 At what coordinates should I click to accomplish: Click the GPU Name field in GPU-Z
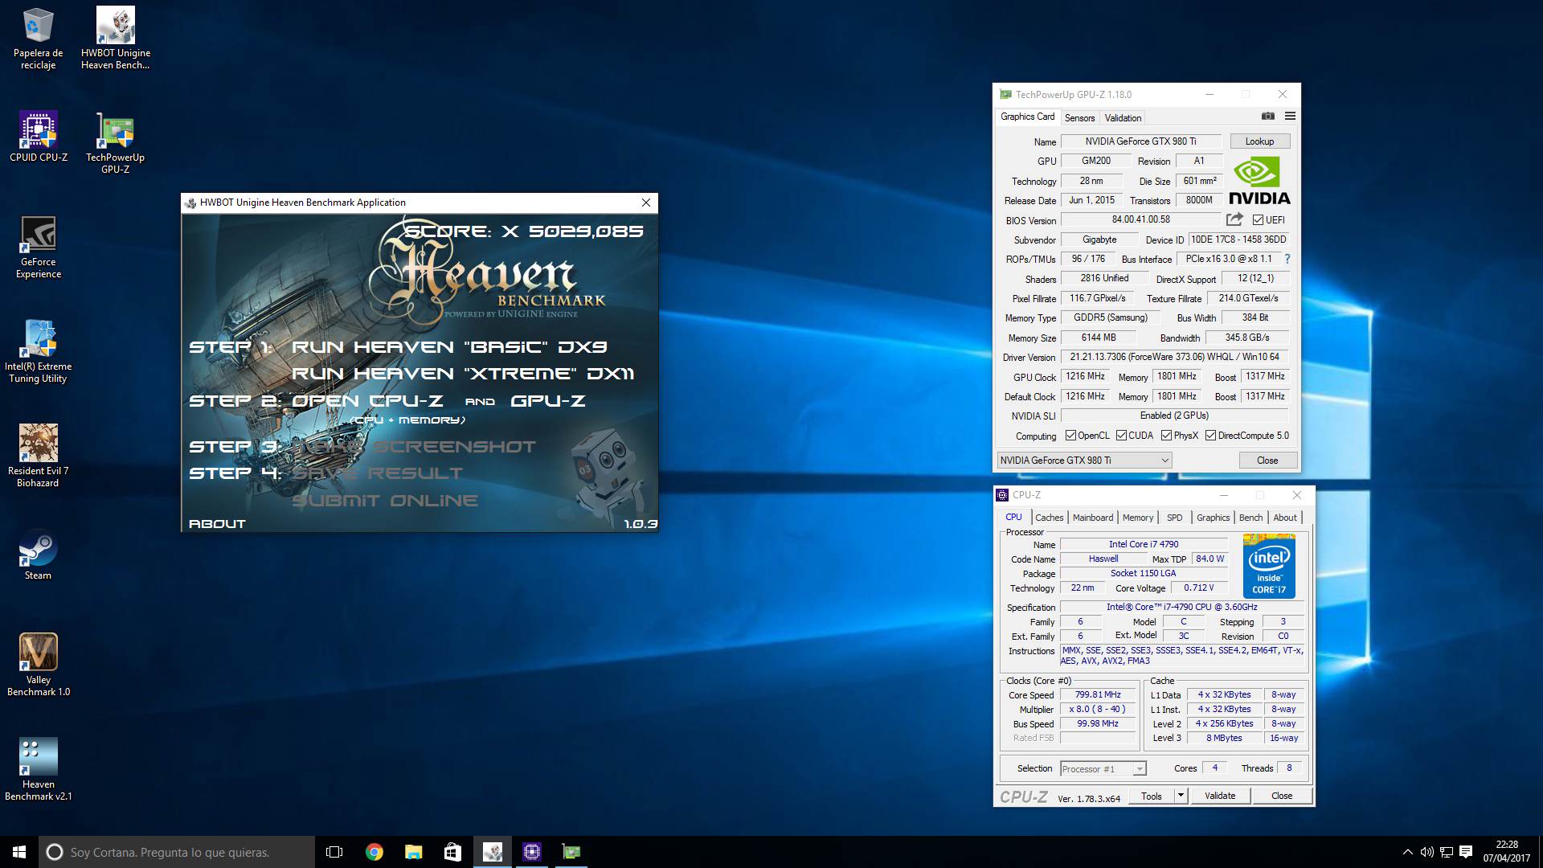tap(1140, 141)
